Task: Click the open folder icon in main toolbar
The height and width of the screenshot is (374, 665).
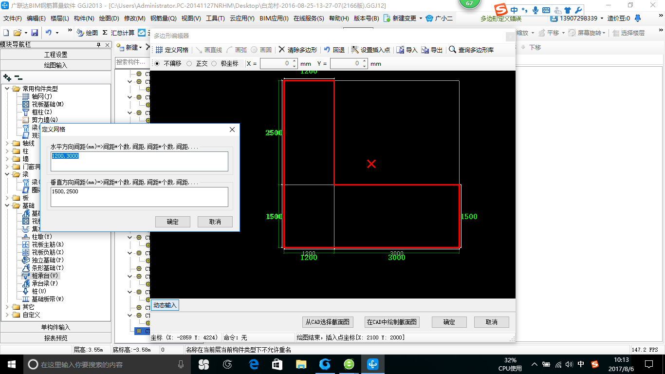Action: [x=17, y=33]
